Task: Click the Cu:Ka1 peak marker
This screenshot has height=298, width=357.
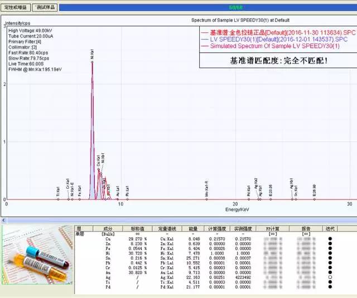Action: 99,169
